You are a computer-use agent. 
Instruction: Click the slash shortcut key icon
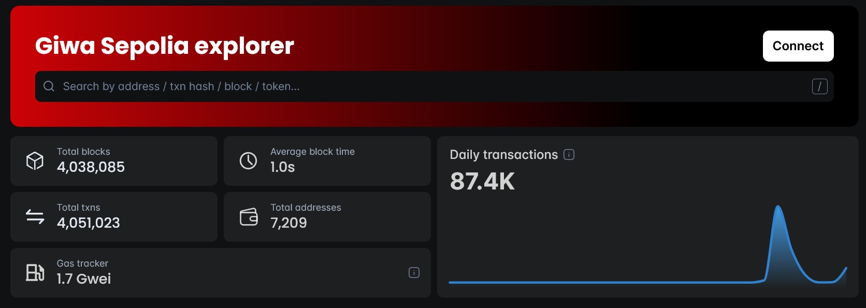pyautogui.click(x=819, y=86)
